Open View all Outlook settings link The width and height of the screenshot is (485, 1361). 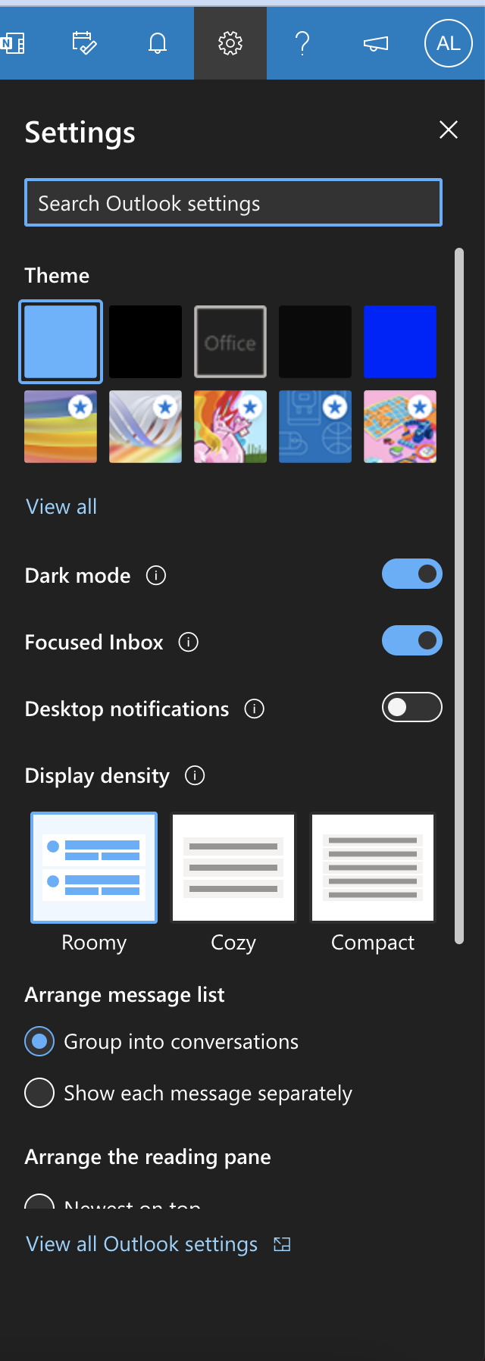pos(158,1244)
